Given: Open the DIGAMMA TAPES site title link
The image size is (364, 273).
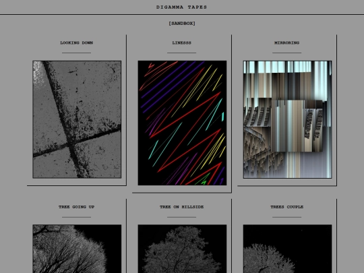Looking at the screenshot, I should (x=181, y=7).
